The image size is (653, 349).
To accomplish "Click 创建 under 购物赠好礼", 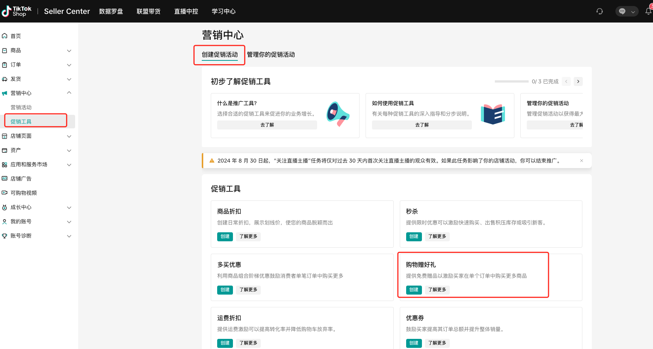I will (414, 290).
